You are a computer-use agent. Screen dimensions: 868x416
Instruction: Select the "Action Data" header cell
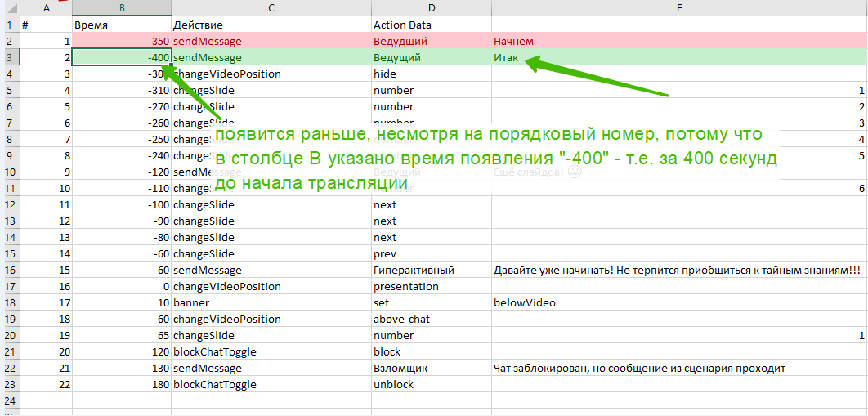coord(430,25)
